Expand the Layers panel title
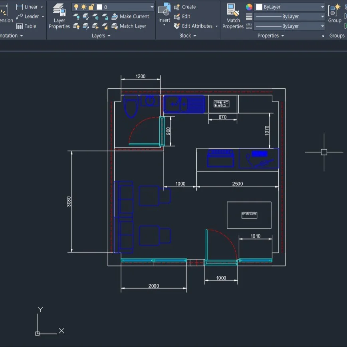 (101, 36)
